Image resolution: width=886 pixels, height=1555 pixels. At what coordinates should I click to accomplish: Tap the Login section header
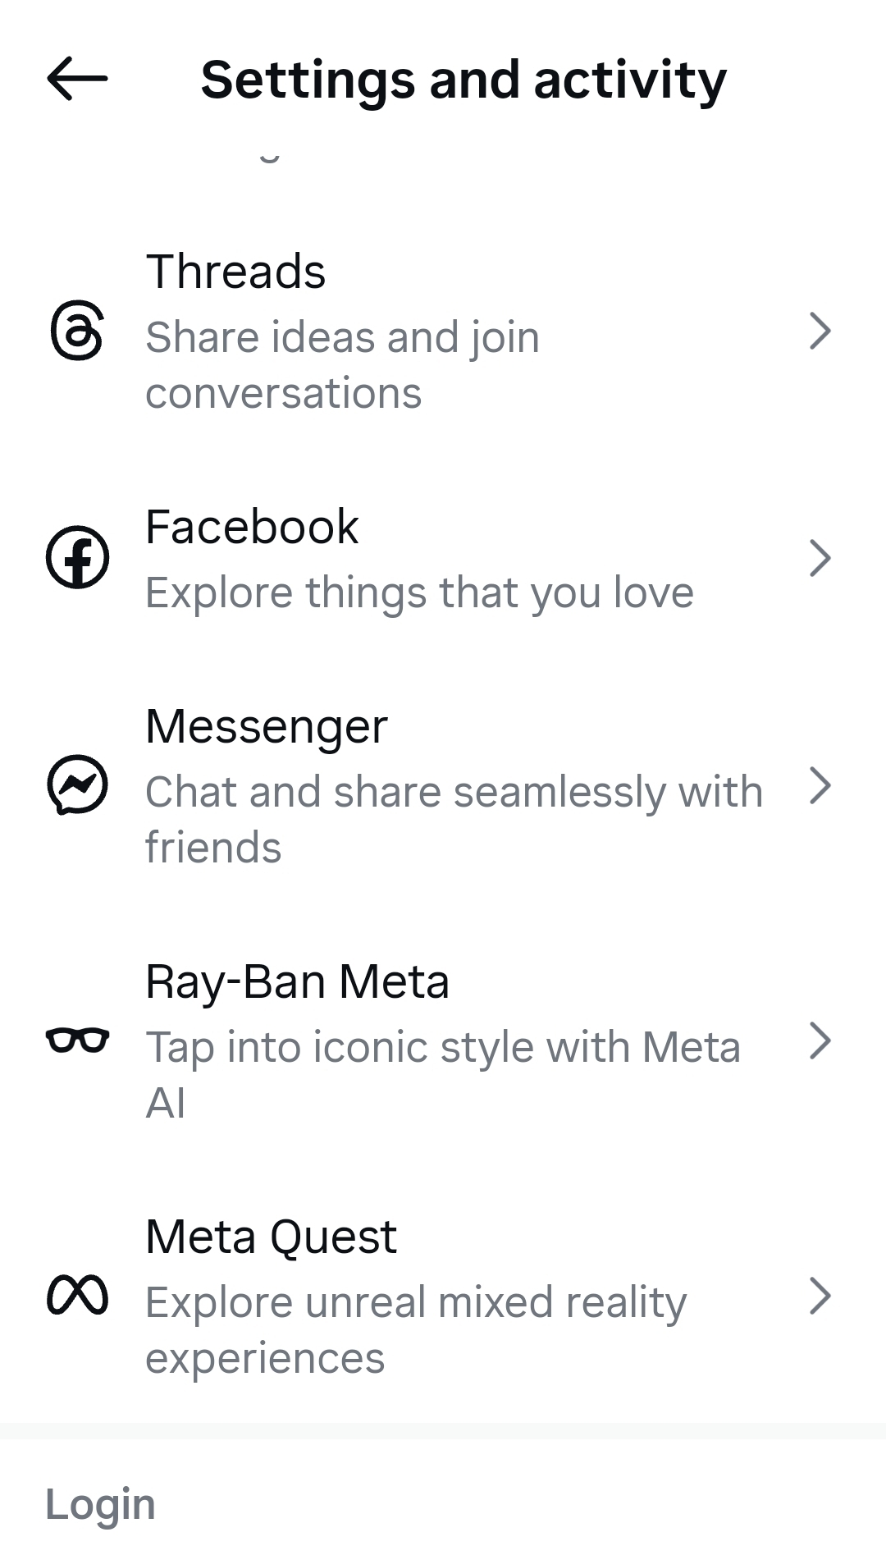(x=100, y=1503)
